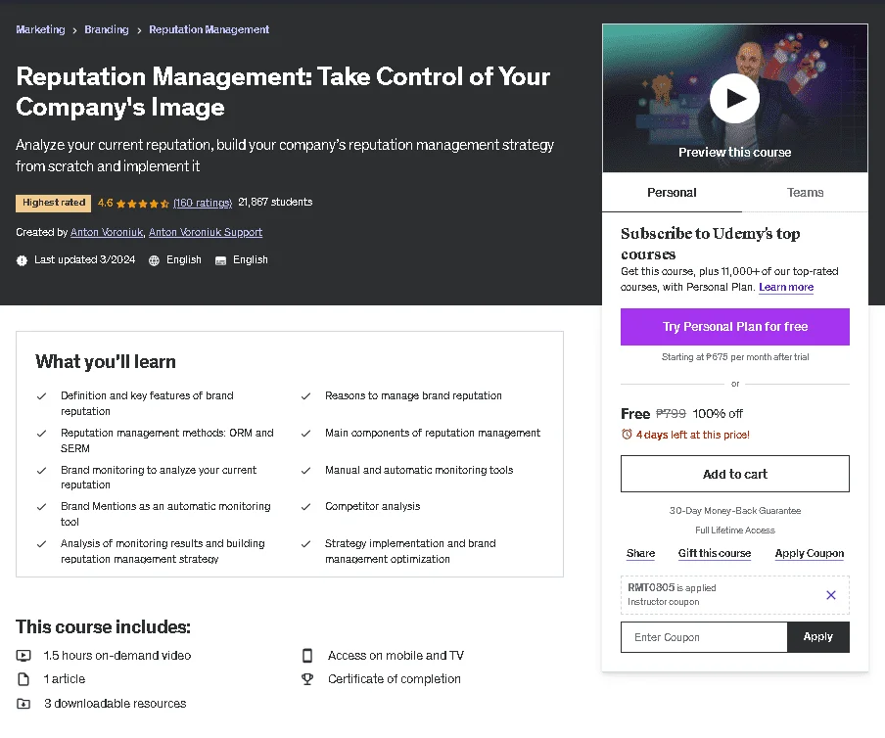The height and width of the screenshot is (738, 885).
Task: Open the Marketing breadcrumb
Action: pos(40,29)
